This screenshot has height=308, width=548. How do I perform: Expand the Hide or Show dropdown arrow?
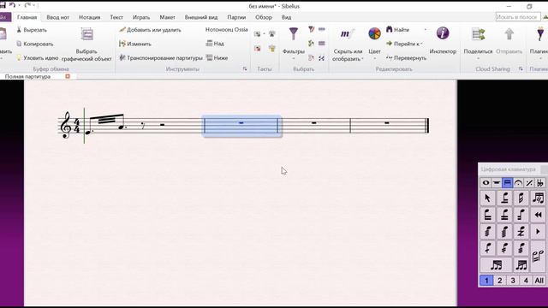(x=362, y=59)
